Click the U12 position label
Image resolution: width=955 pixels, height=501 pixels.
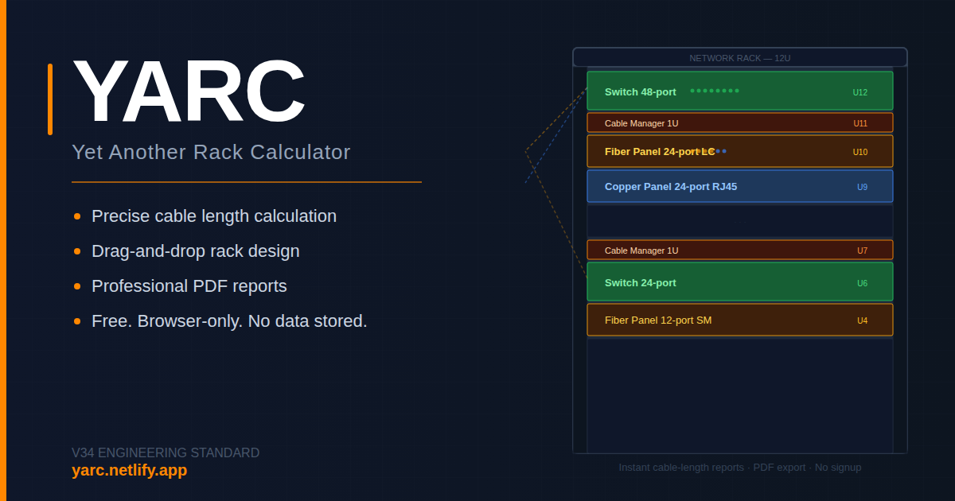(860, 92)
